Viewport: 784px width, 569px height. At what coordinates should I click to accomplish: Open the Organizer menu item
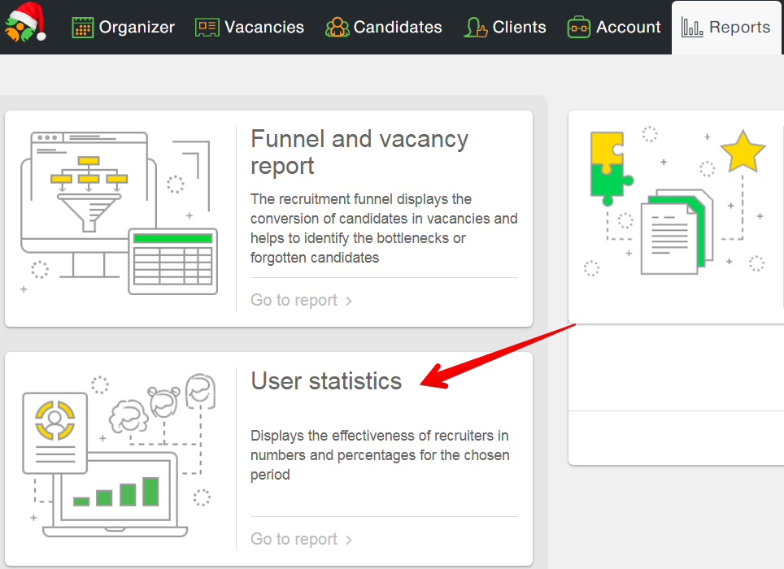point(136,28)
